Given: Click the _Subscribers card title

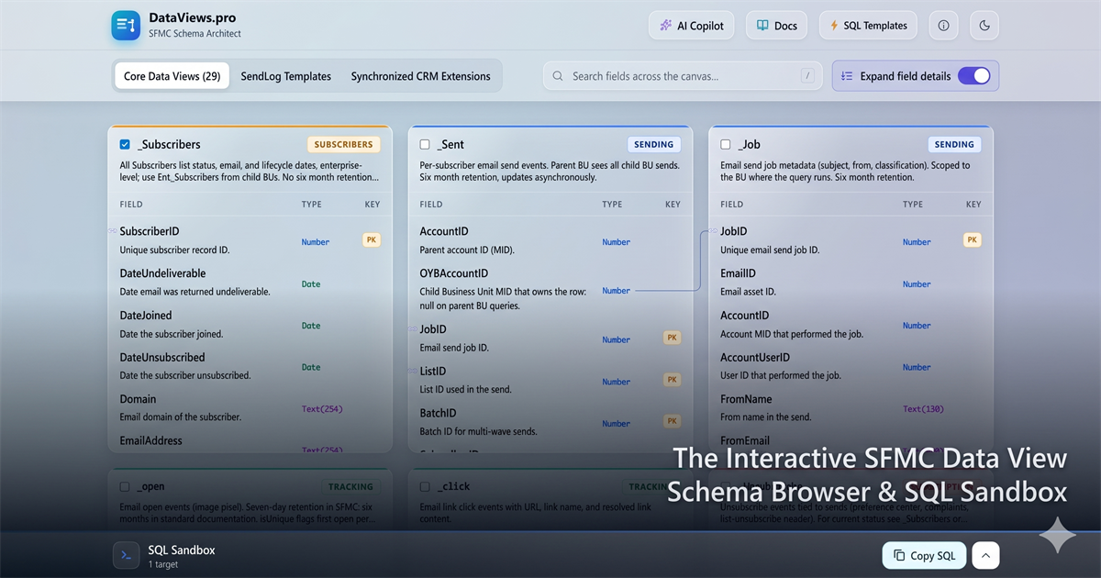Looking at the screenshot, I should pyautogui.click(x=169, y=144).
